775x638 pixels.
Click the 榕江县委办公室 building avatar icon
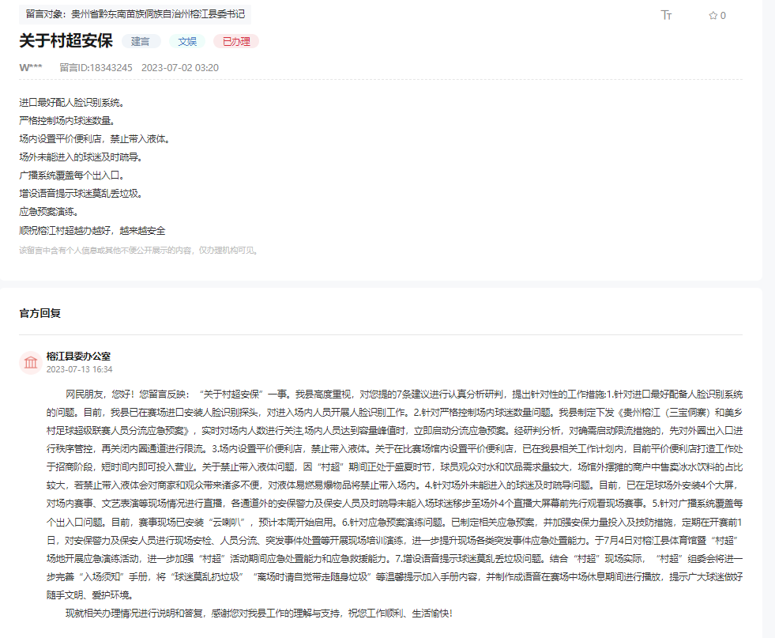coord(30,363)
